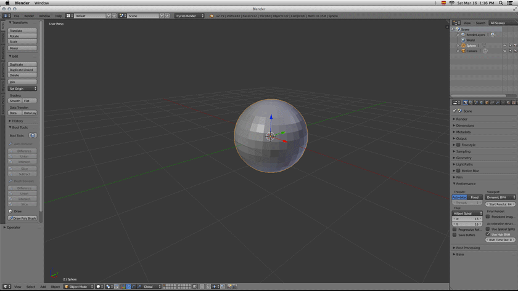Screen dimensions: 518x291
Task: Click the Sphere object icon in outliner
Action: [x=463, y=46]
